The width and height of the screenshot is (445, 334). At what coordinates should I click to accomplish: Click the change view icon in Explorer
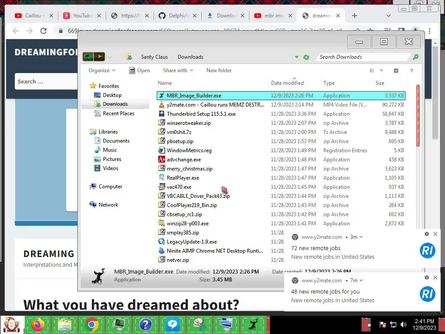372,70
